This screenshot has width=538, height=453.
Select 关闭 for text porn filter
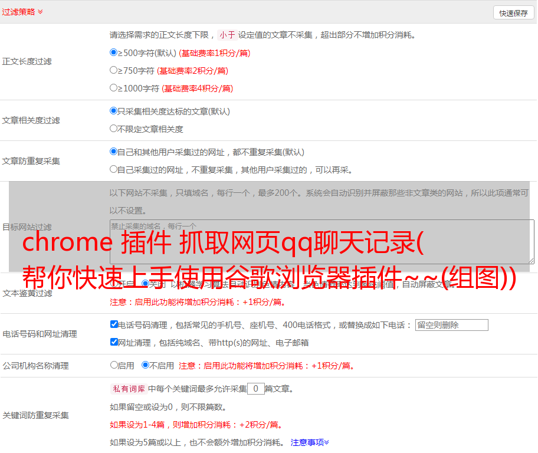145,284
